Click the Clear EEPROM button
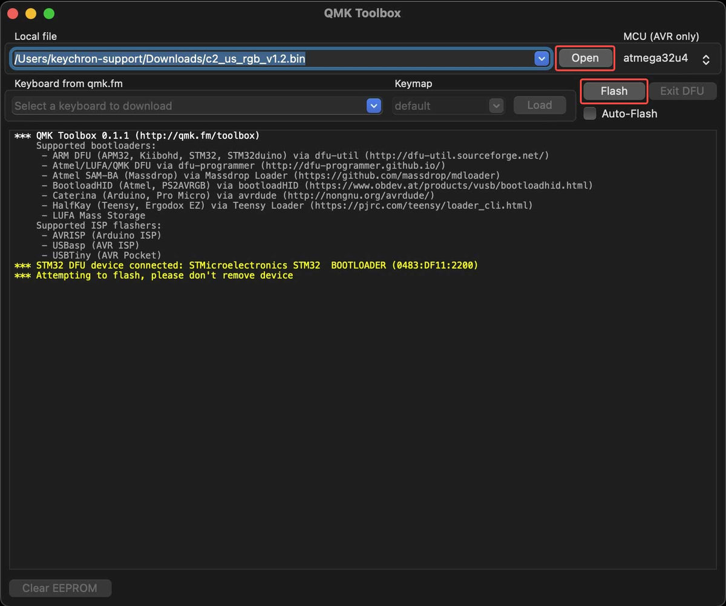Viewport: 726px width, 606px height. tap(60, 588)
